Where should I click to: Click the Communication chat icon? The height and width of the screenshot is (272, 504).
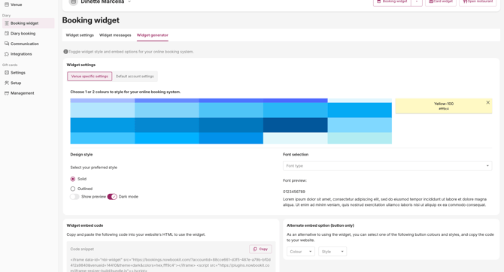tap(7, 44)
